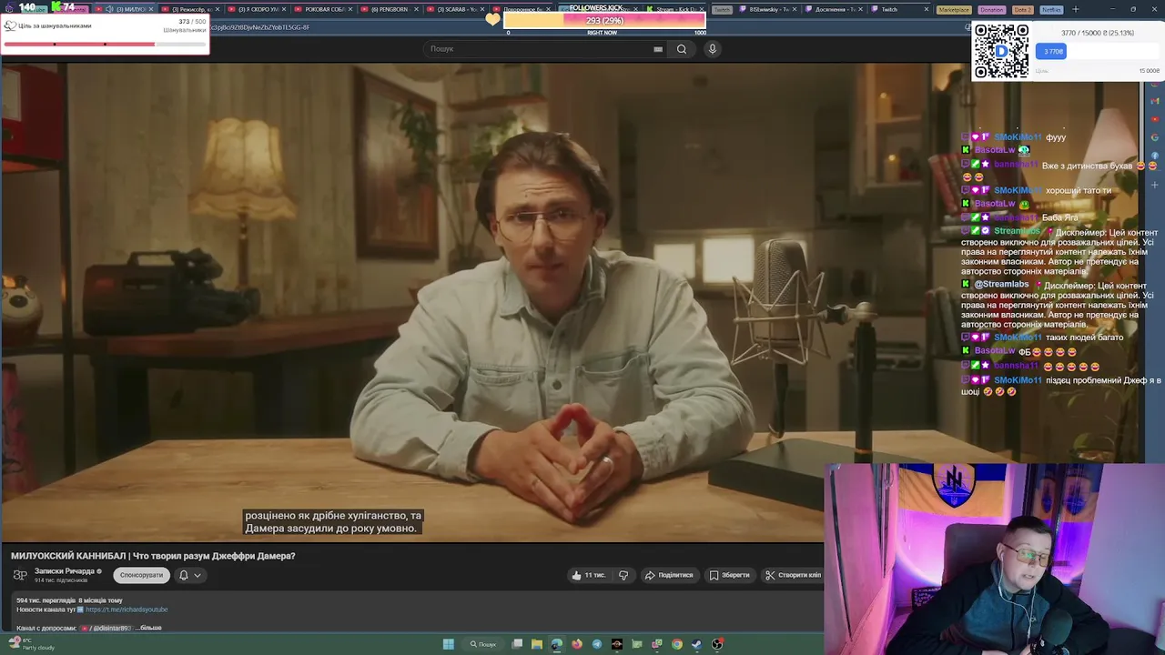This screenshot has width=1165, height=655.
Task: Close the last Twitch browser tab
Action: 927,9
